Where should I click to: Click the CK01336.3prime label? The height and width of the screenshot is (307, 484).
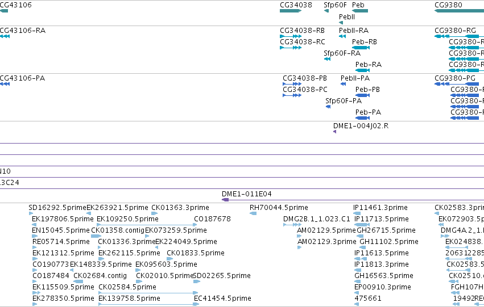127,242
